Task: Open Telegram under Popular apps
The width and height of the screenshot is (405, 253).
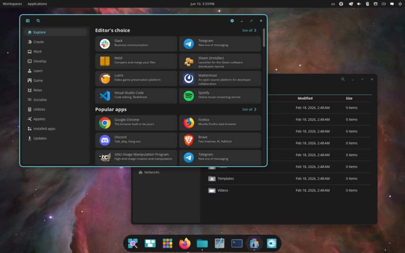Action: pos(220,157)
